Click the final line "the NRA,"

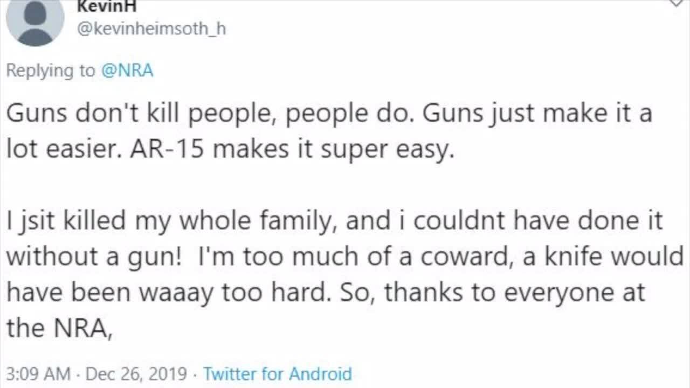(59, 328)
